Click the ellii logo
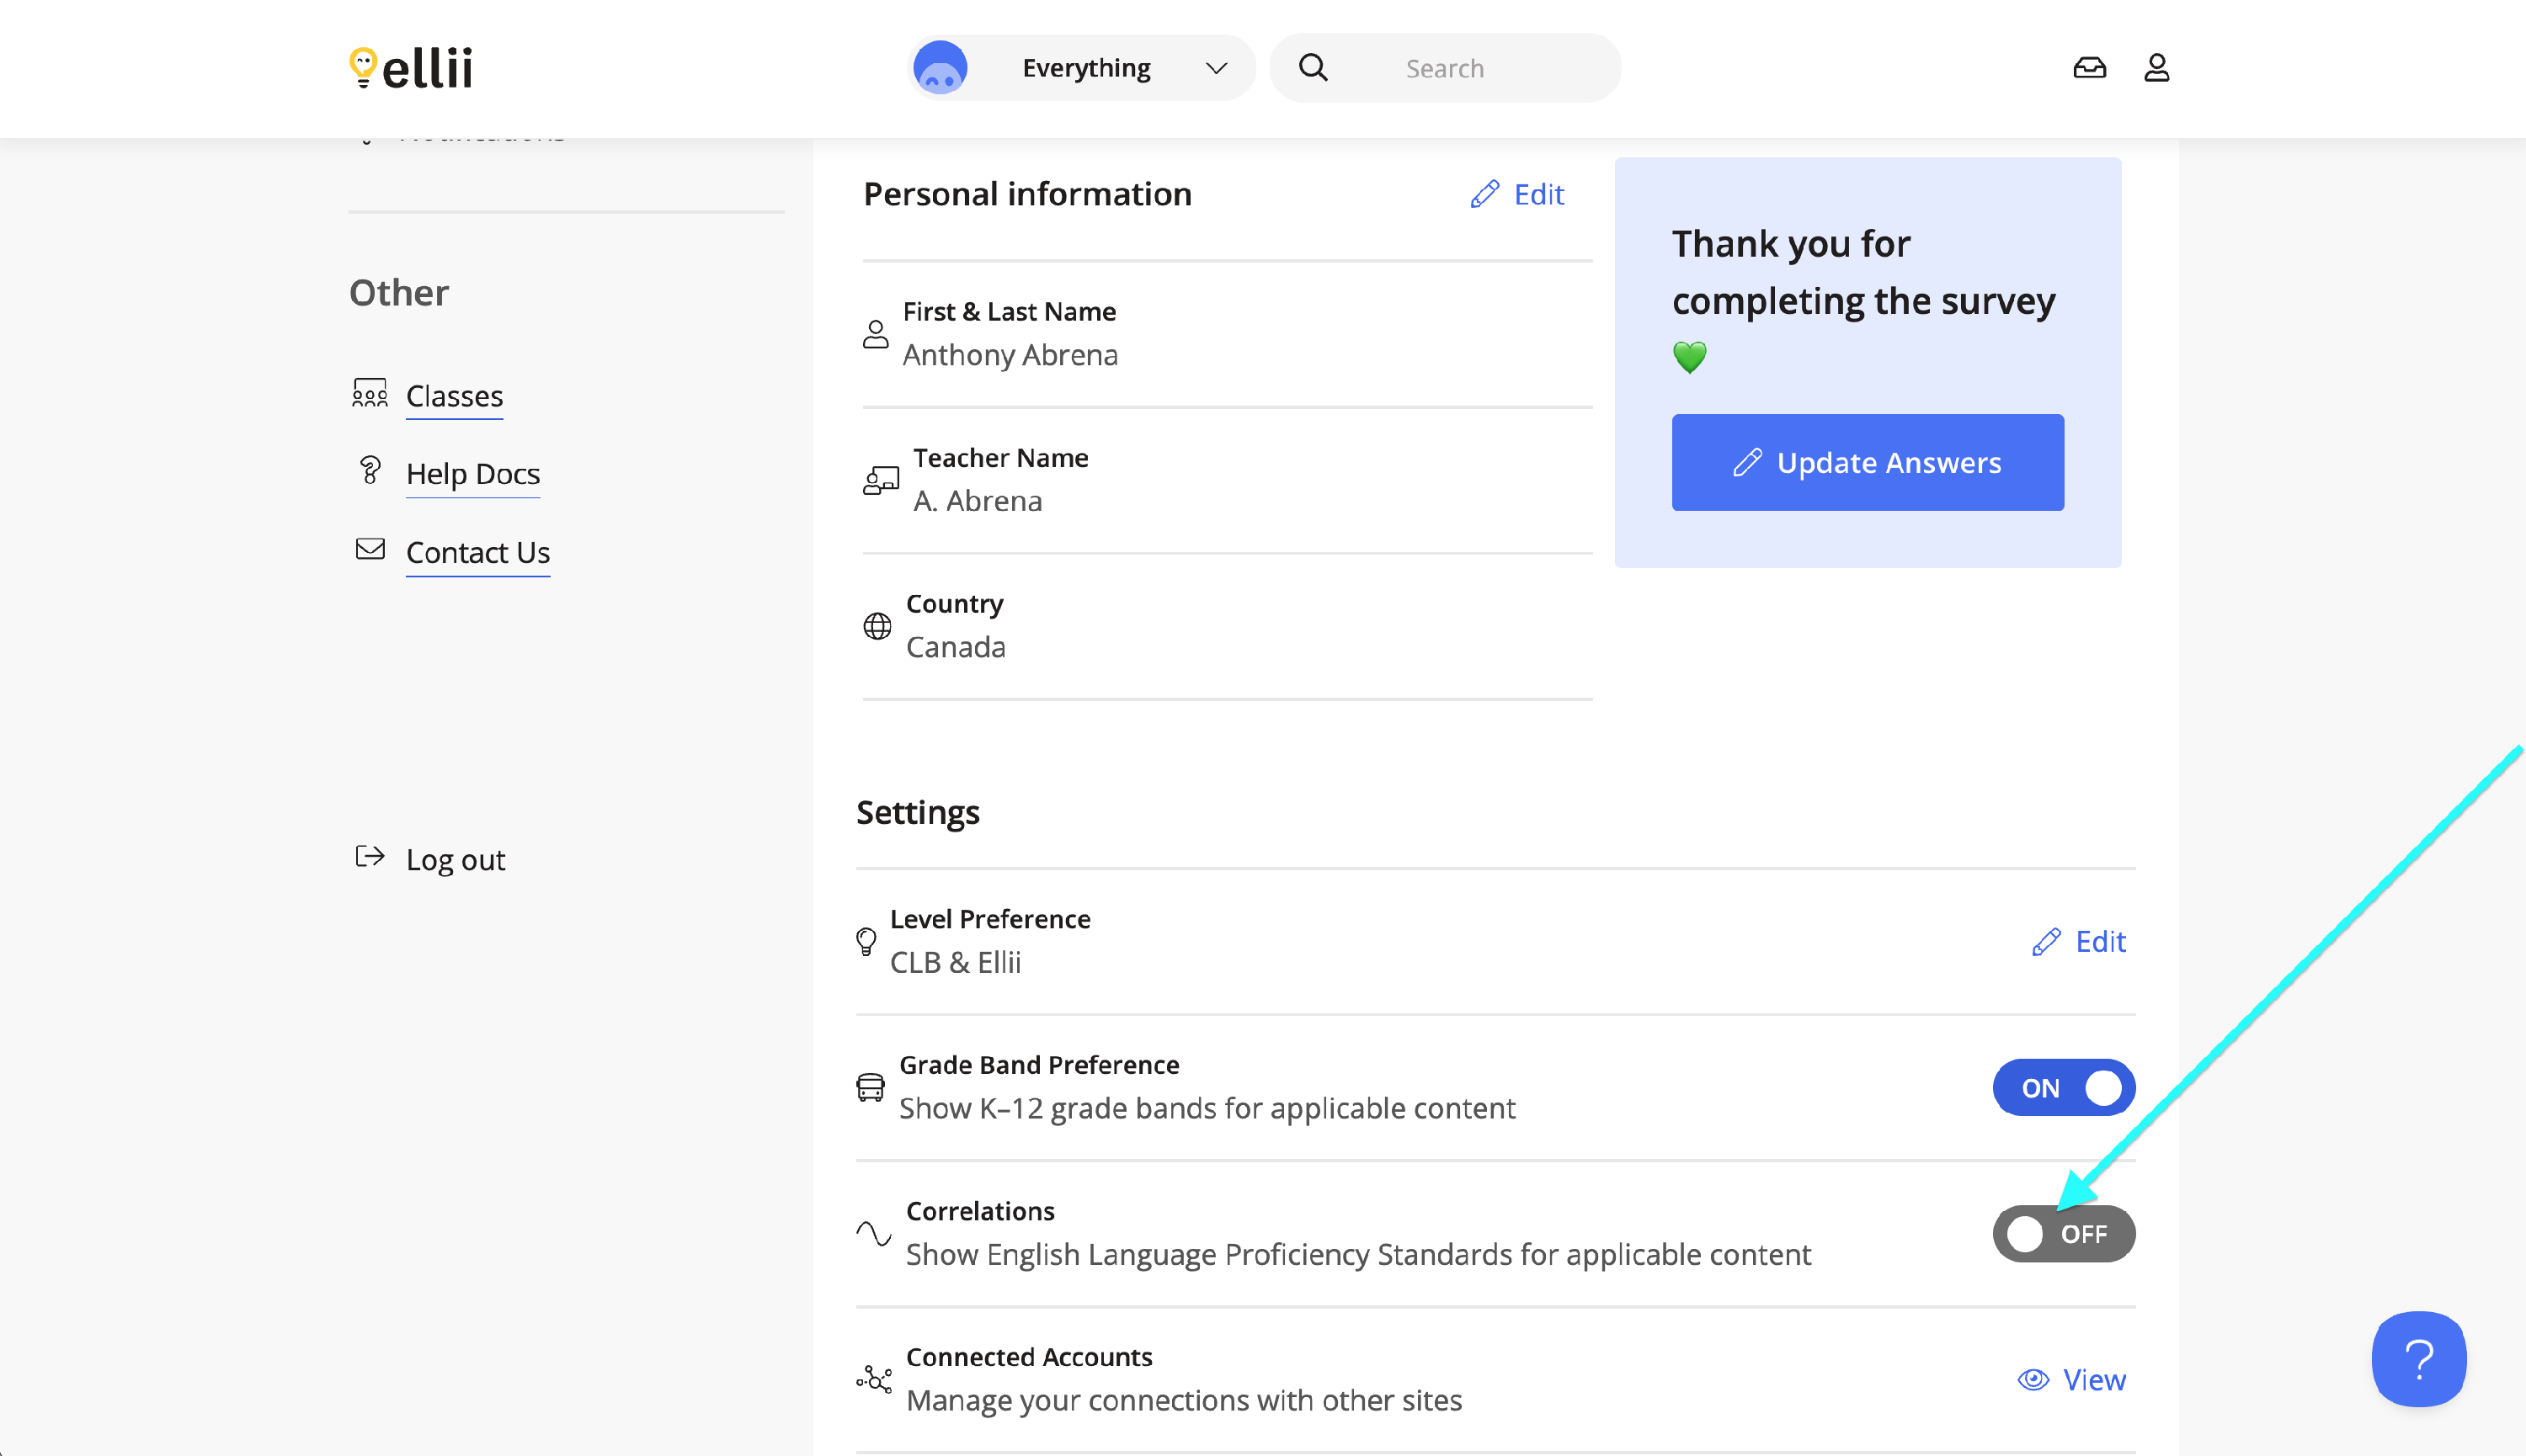Image resolution: width=2526 pixels, height=1456 pixels. [411, 68]
